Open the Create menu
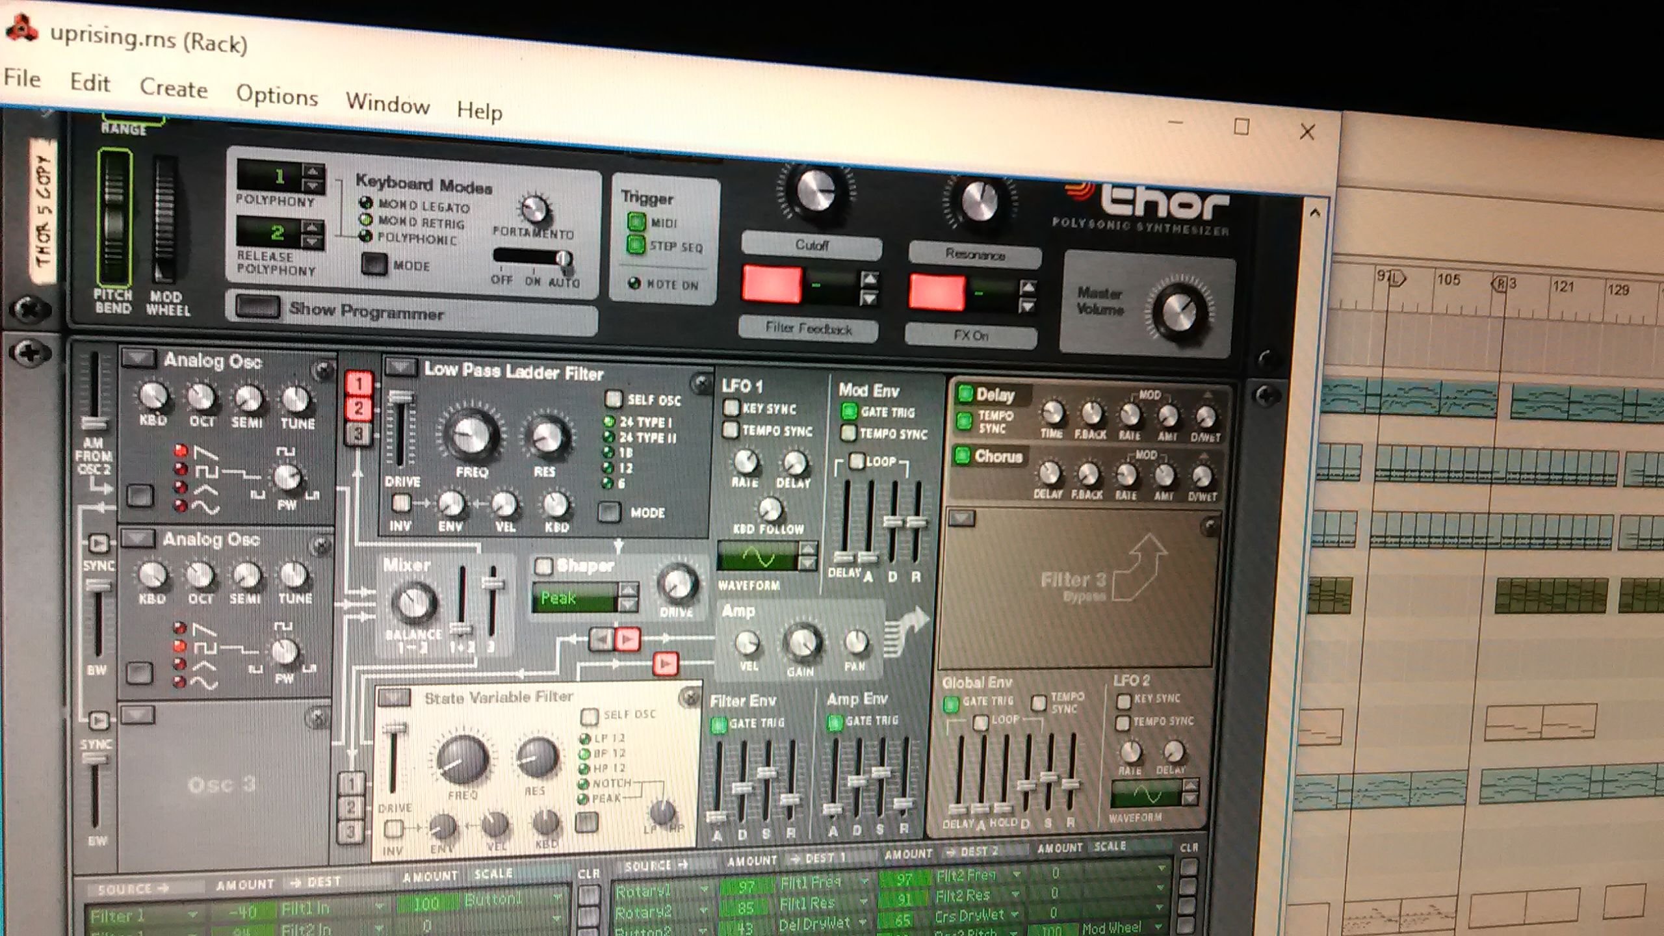Viewport: 1664px width, 936px height. point(174,88)
